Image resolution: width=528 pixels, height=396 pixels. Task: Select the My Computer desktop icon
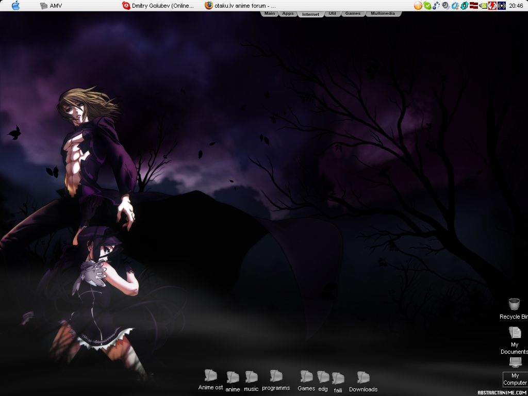pos(515,371)
